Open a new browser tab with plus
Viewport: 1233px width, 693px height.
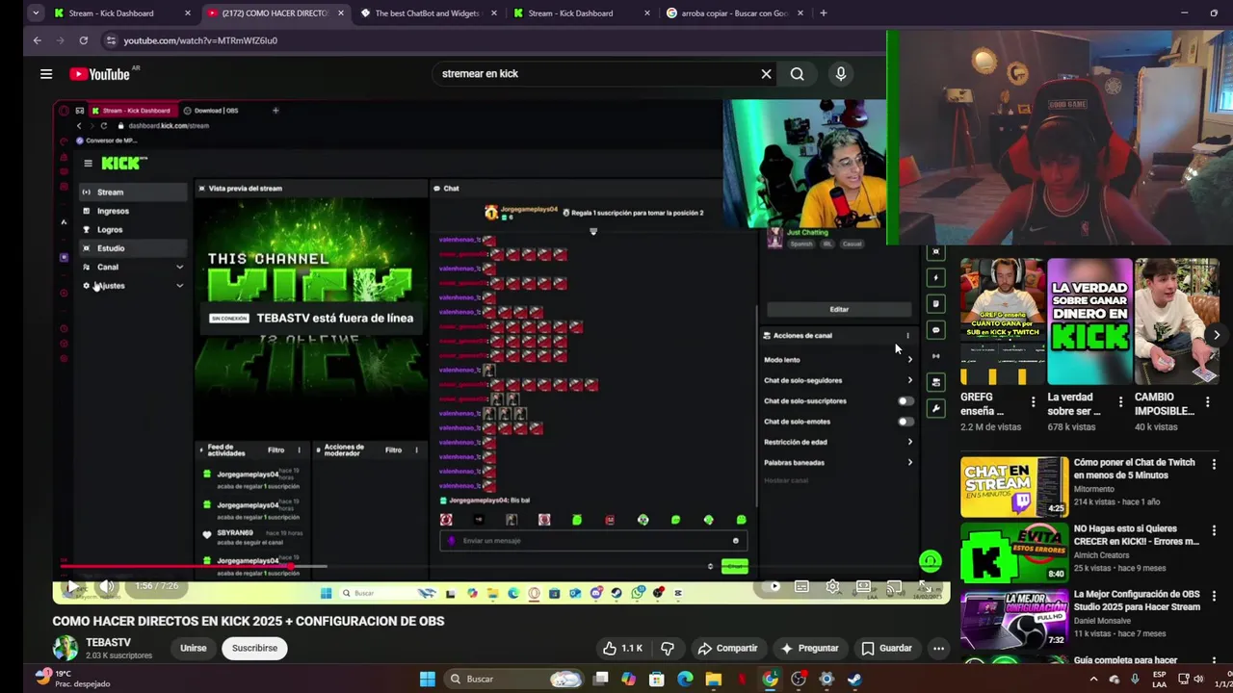click(x=823, y=13)
